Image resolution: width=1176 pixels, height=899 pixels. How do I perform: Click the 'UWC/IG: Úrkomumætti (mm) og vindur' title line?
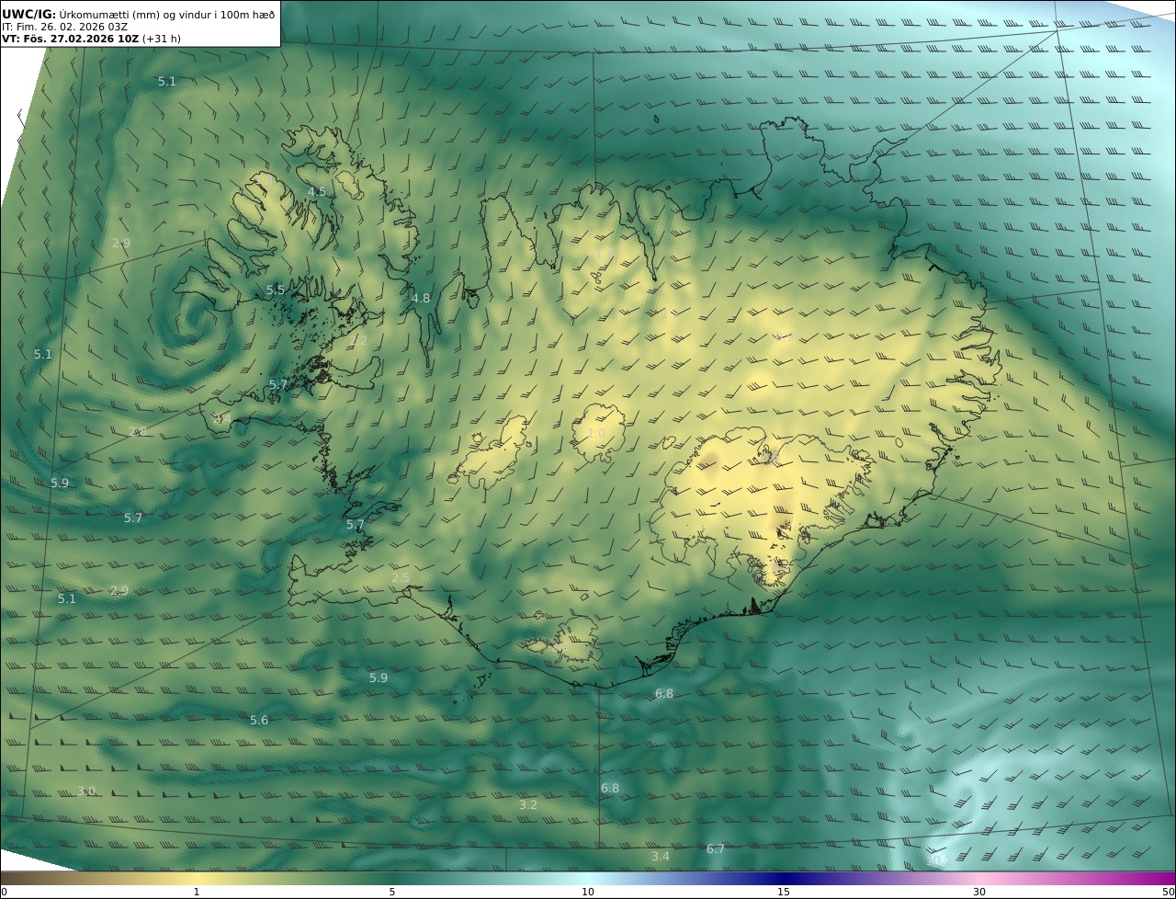click(139, 14)
